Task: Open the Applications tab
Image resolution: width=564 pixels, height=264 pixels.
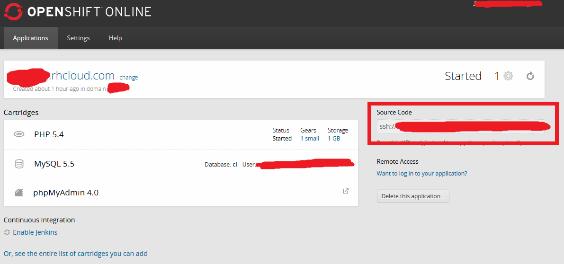Action: pos(31,38)
